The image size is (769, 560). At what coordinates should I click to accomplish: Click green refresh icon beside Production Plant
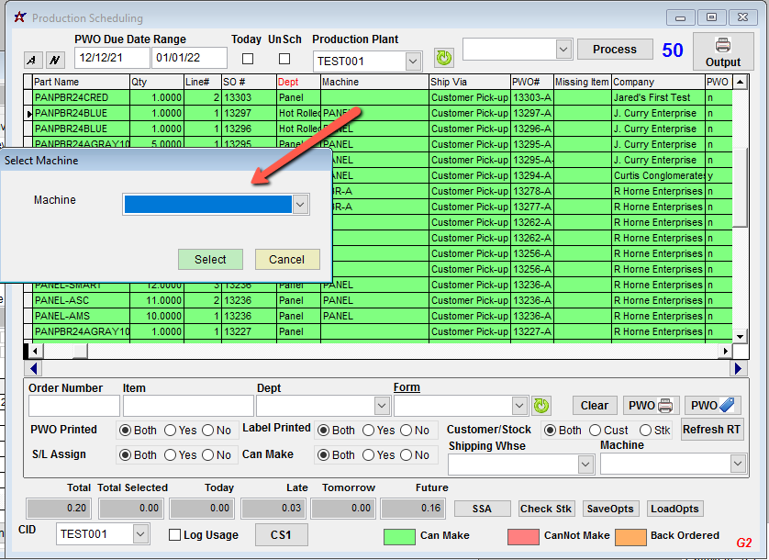[444, 58]
